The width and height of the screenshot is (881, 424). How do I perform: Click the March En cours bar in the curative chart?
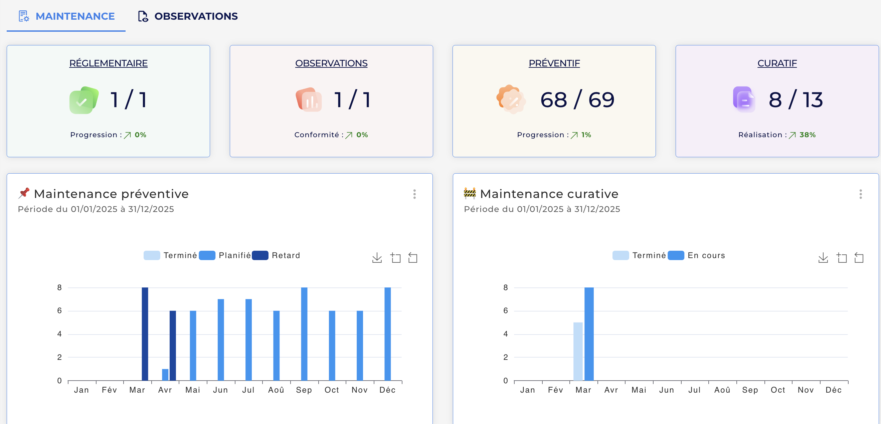click(x=589, y=334)
